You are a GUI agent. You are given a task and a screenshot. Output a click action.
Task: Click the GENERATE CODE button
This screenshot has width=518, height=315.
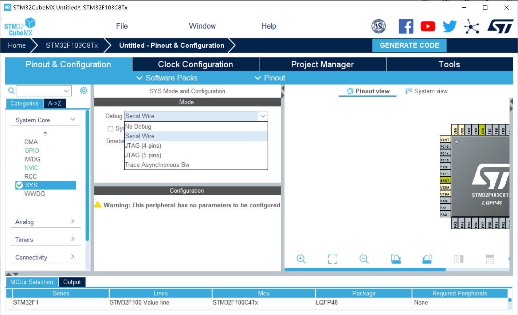(409, 45)
